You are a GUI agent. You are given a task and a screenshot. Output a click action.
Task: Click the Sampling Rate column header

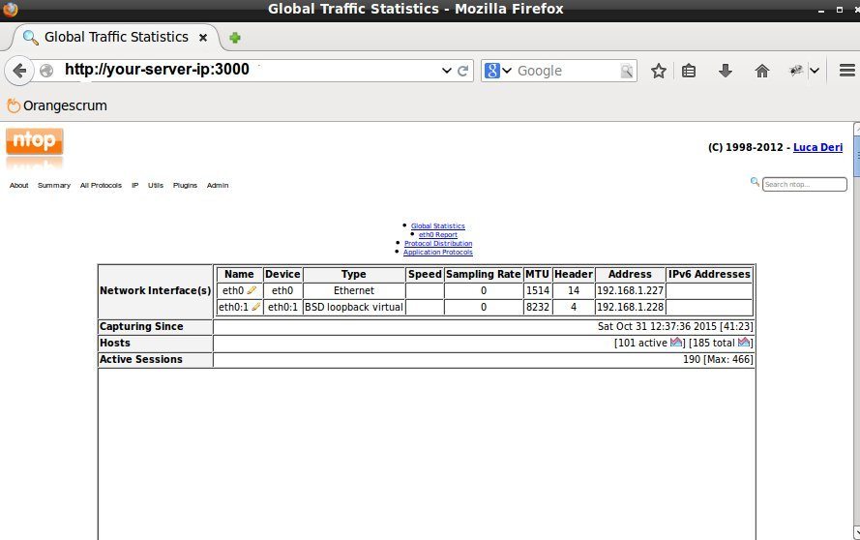(483, 274)
